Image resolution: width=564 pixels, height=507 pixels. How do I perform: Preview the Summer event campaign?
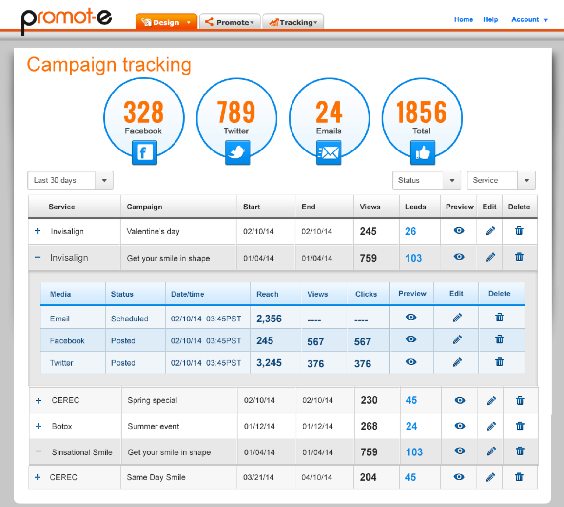pyautogui.click(x=460, y=426)
